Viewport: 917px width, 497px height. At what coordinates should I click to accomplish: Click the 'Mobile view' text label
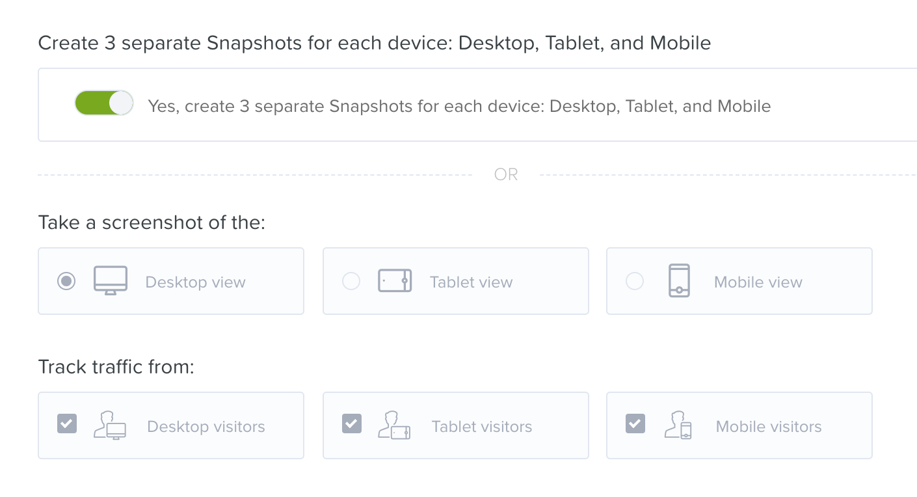tap(758, 282)
